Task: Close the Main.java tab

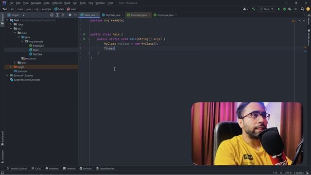Action: click(97, 15)
